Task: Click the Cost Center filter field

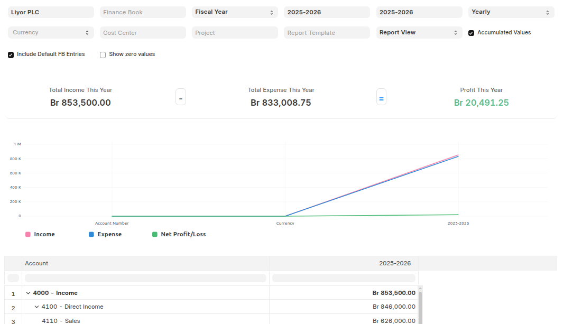Action: pyautogui.click(x=143, y=33)
